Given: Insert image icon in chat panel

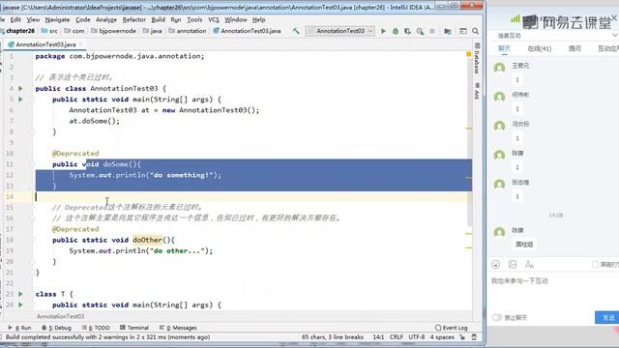Looking at the screenshot, I should [513, 264].
